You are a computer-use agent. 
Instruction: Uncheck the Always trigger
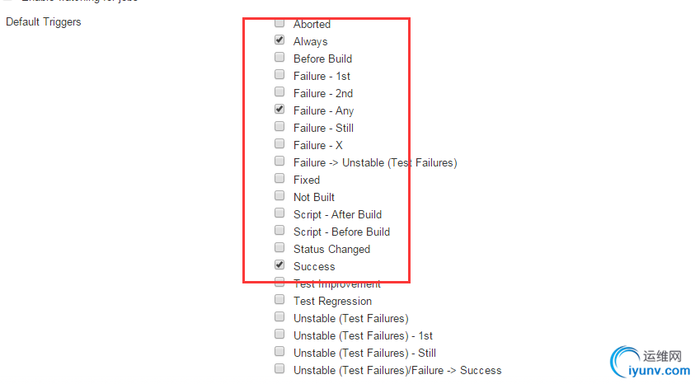(279, 40)
